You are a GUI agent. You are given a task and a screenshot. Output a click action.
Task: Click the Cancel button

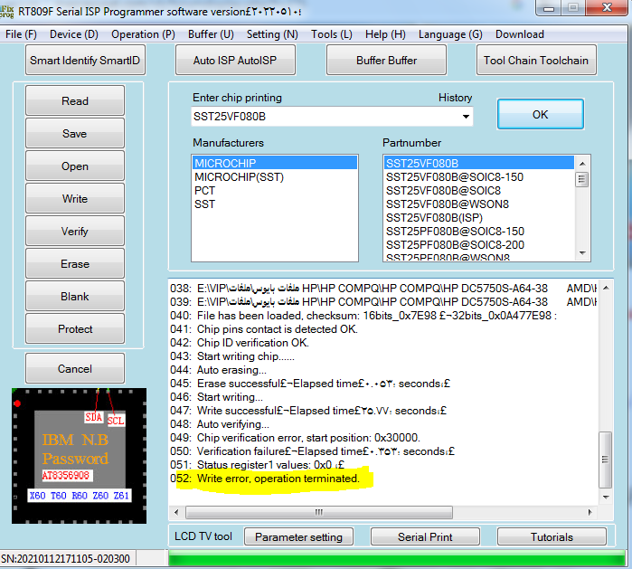click(75, 368)
